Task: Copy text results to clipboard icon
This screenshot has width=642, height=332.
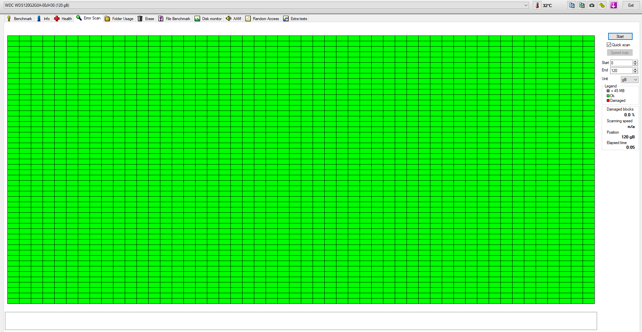Action: pyautogui.click(x=572, y=5)
